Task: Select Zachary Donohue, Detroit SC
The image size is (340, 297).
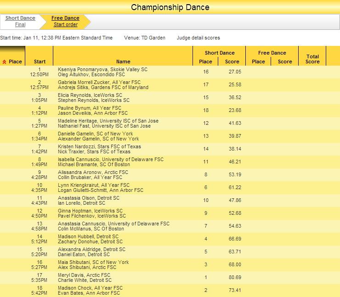Action: [x=90, y=241]
